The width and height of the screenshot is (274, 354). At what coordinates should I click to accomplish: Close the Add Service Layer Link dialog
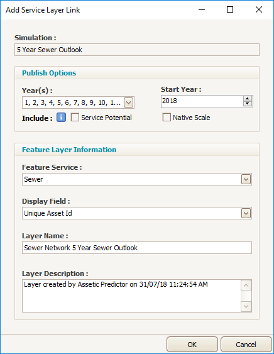point(259,9)
